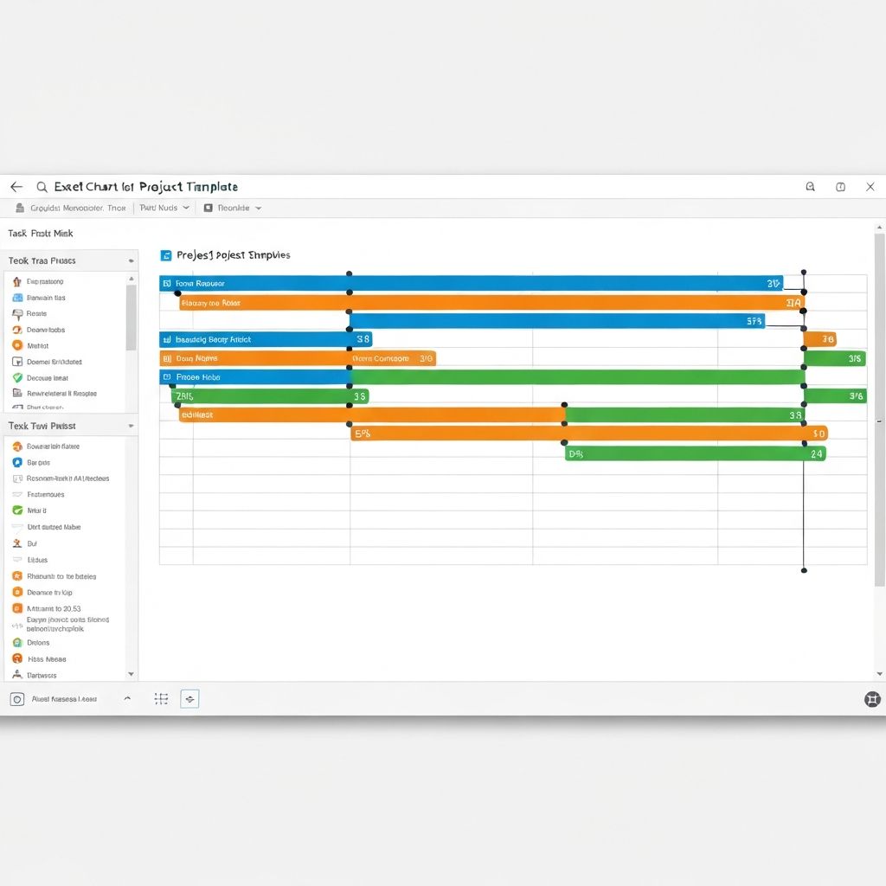Select the green 'D%' bar ending with 24

pyautogui.click(x=696, y=453)
